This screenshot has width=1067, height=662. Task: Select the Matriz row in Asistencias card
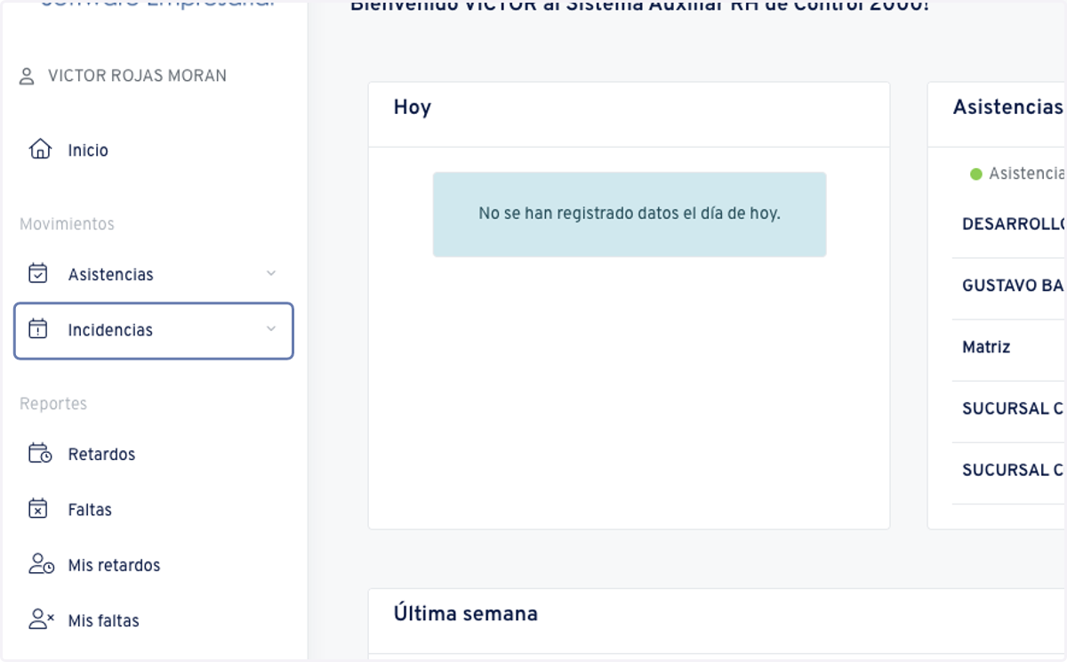click(x=1009, y=348)
